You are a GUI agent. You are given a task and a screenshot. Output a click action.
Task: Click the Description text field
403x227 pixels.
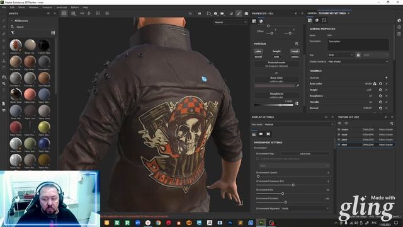tap(358, 45)
